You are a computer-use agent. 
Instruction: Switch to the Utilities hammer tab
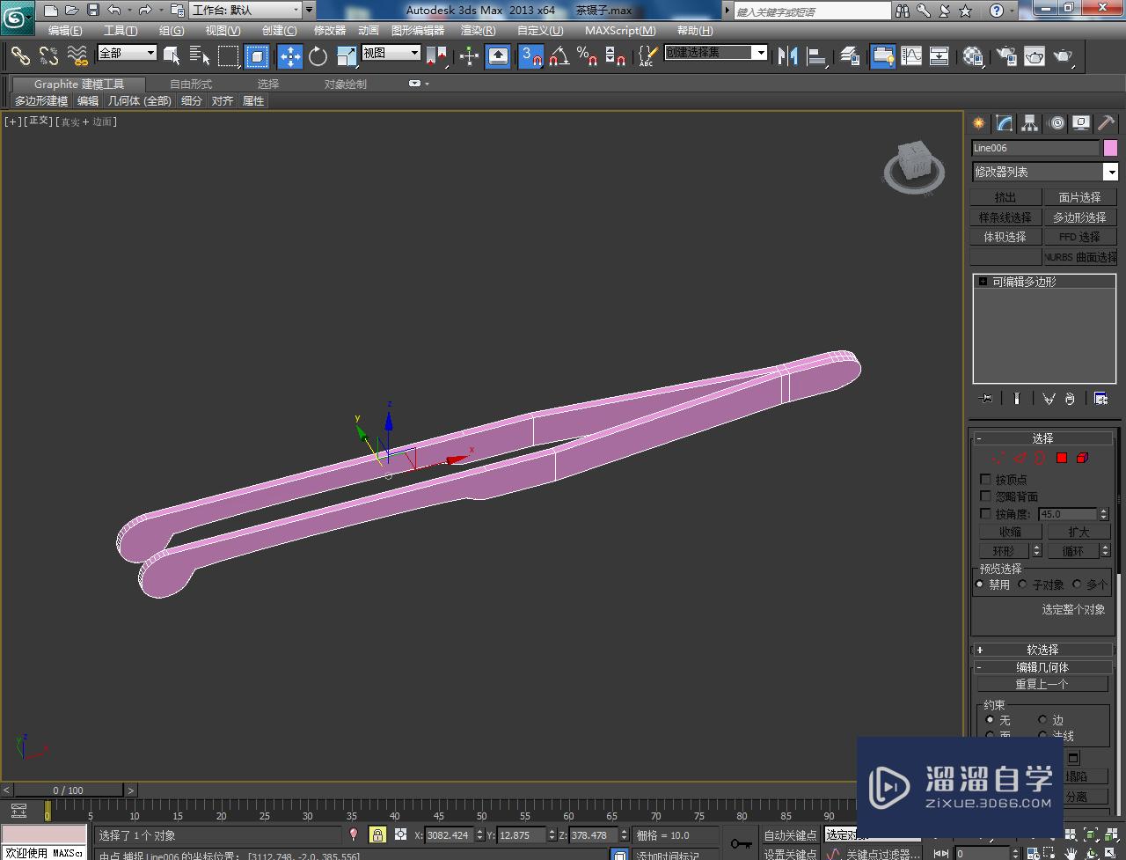[1106, 123]
